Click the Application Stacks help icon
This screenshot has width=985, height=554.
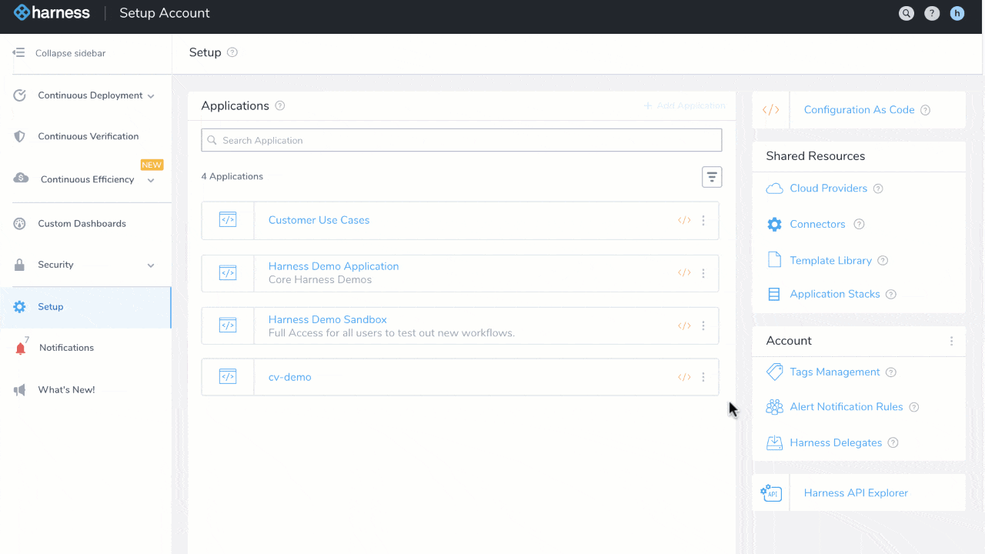(x=891, y=295)
